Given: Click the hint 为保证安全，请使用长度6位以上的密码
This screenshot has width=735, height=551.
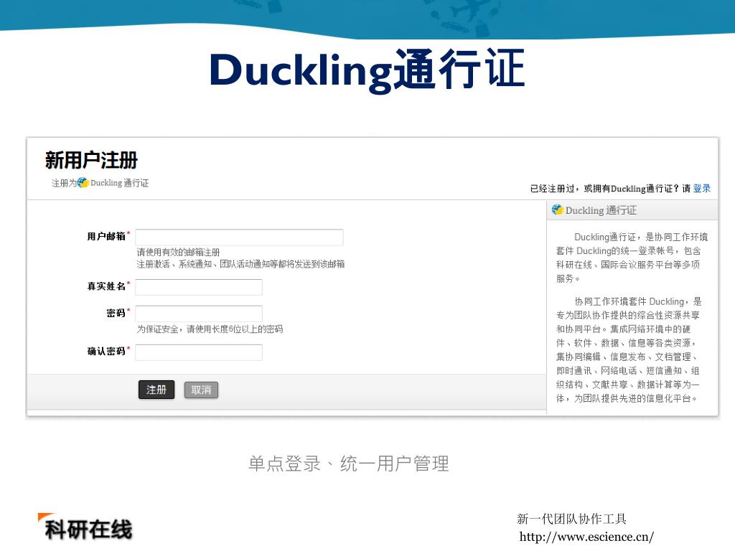Looking at the screenshot, I should [x=210, y=329].
